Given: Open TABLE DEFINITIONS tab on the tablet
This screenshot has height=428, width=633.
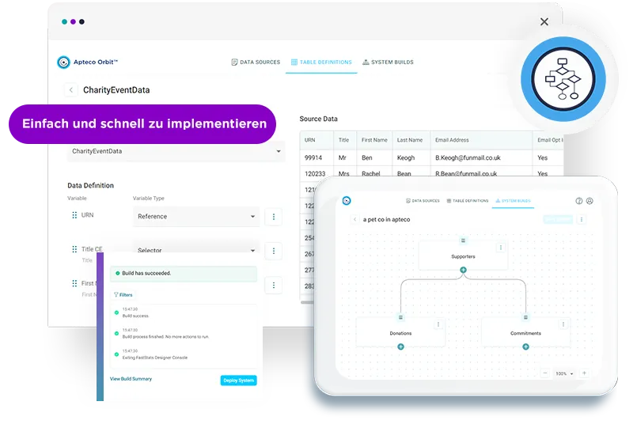Looking at the screenshot, I should click(468, 201).
